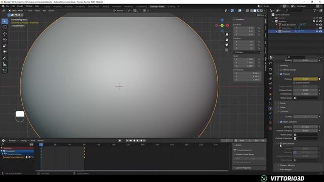This screenshot has width=324, height=182.
Task: Toggle visibility eye of selected outliner object
Action: click(317, 31)
